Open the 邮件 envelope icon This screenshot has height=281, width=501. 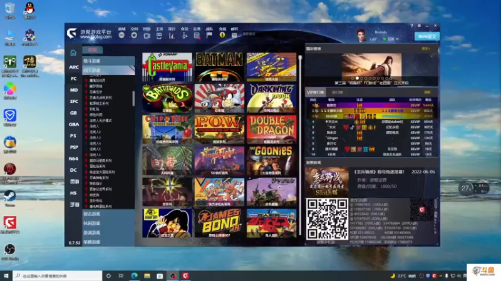(x=234, y=36)
